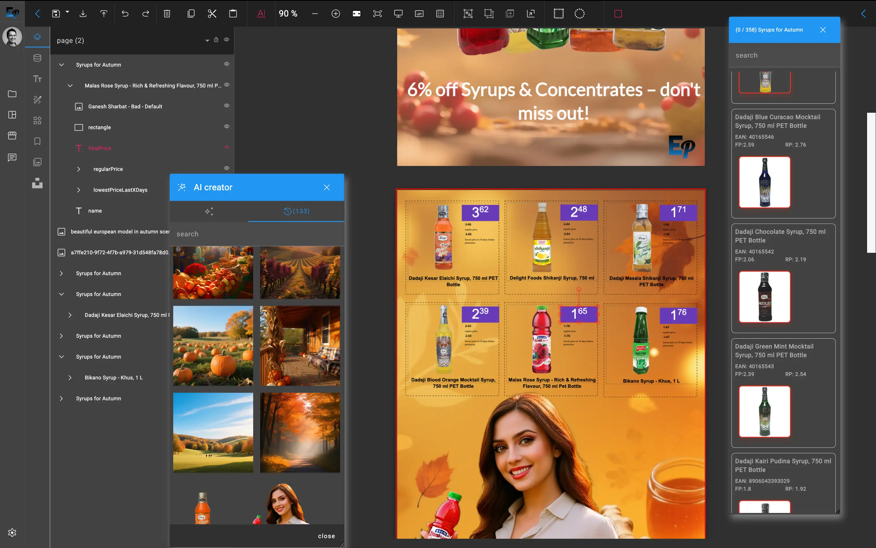This screenshot has width=876, height=548.
Task: Show the finalPrice layer
Action: tap(227, 147)
